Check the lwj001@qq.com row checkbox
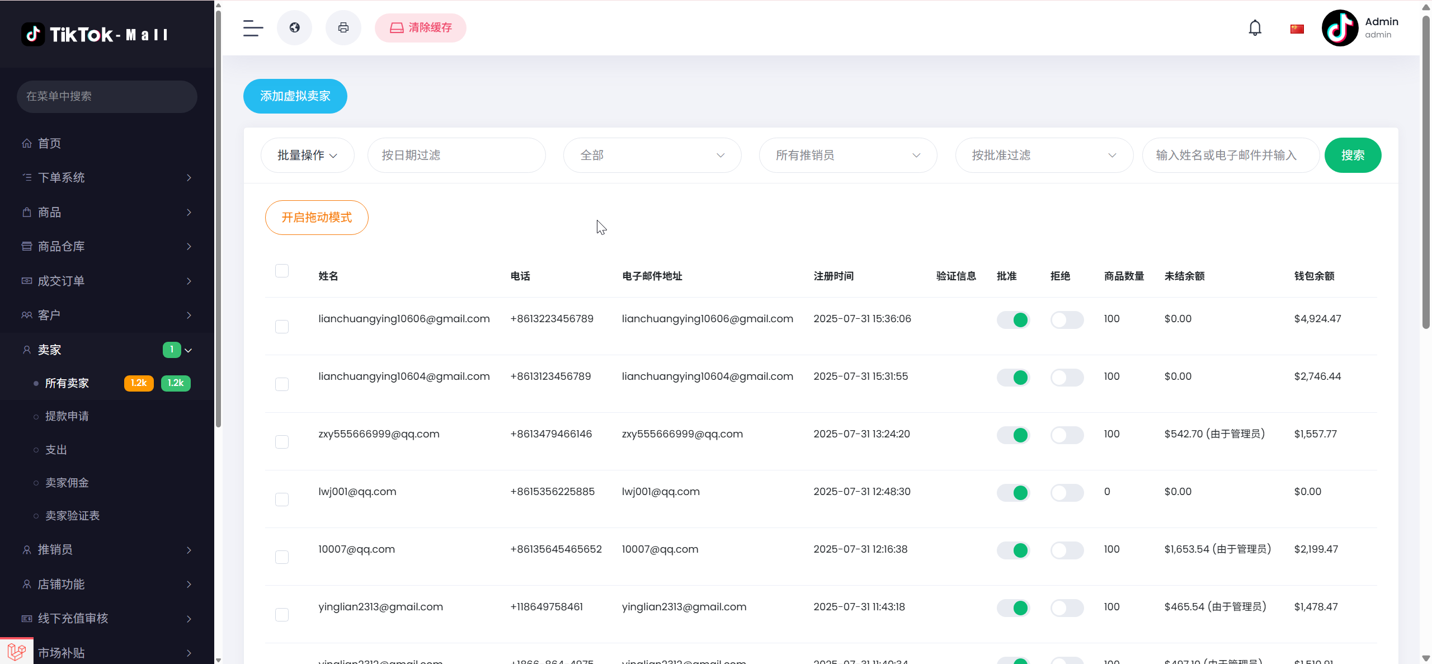Image resolution: width=1432 pixels, height=664 pixels. 282,500
